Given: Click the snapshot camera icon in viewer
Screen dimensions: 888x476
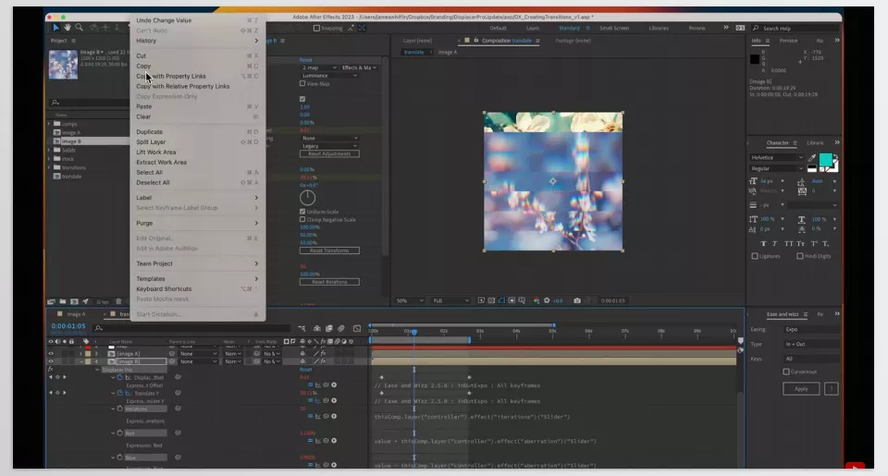Looking at the screenshot, I should [x=577, y=300].
